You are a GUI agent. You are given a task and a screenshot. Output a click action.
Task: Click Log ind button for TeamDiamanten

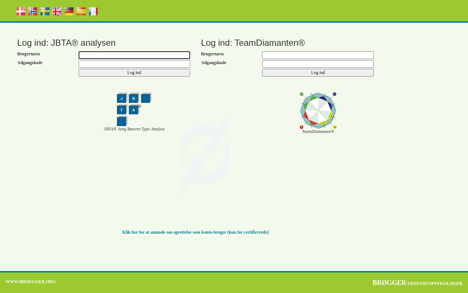click(318, 73)
